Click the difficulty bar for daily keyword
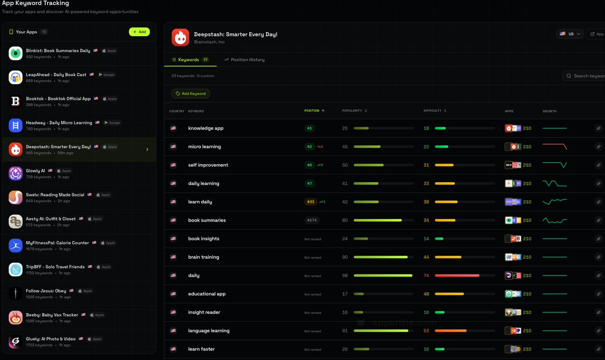Viewport: 605px width, 360px height. [465, 275]
